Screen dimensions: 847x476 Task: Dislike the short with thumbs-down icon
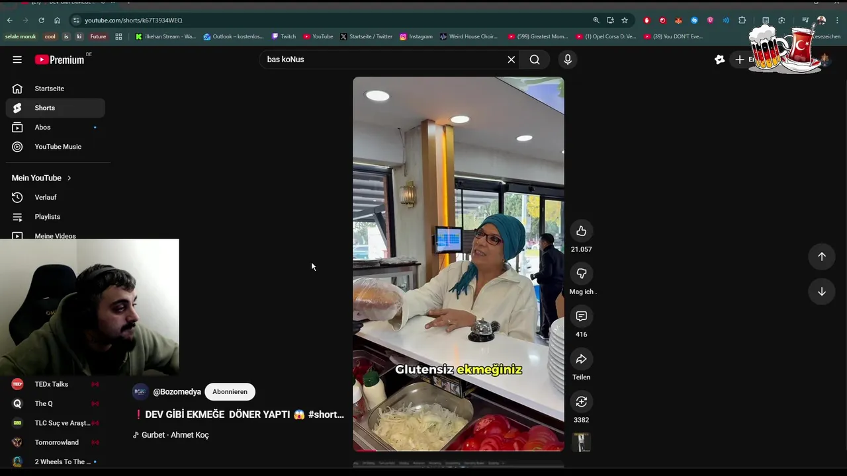[x=581, y=273]
